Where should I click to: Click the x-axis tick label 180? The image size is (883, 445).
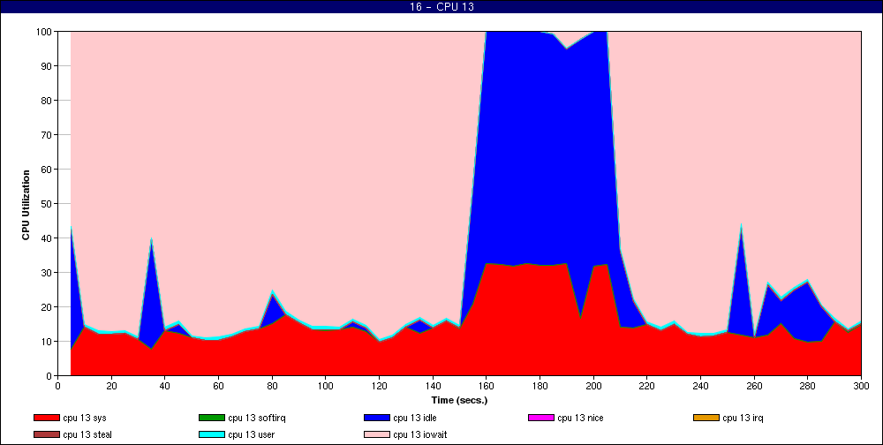click(540, 386)
